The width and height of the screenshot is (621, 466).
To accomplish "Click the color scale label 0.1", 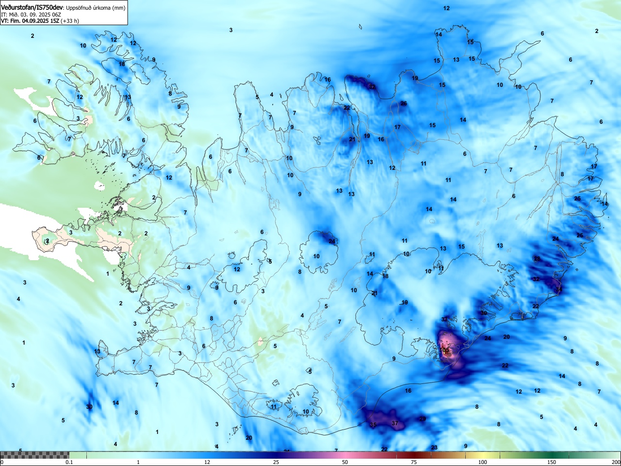I will tap(69, 462).
